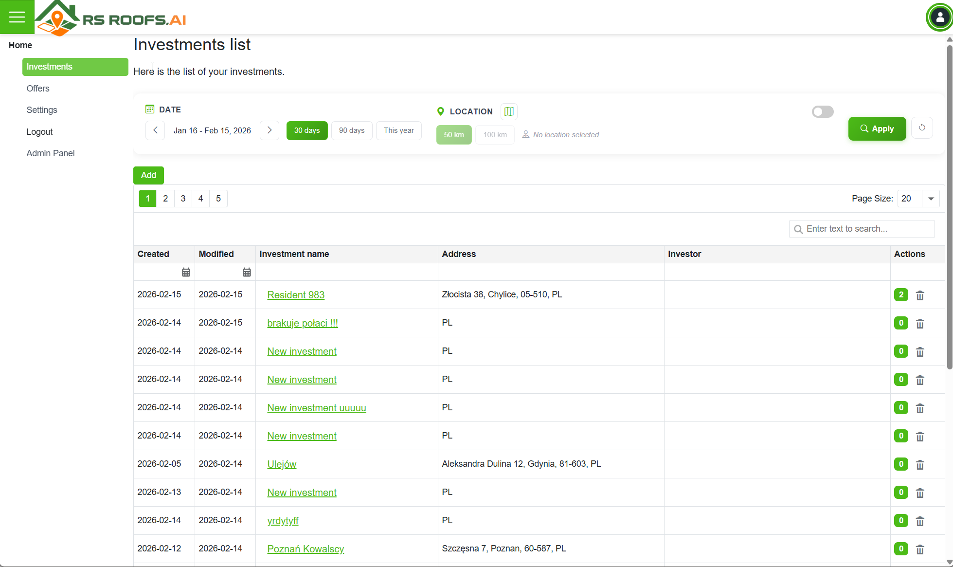The height and width of the screenshot is (567, 953).
Task: Open Offers in the sidebar menu
Action: (x=38, y=89)
